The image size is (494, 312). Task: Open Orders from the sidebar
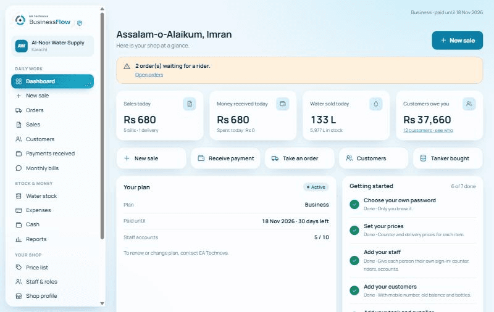pyautogui.click(x=52, y=110)
